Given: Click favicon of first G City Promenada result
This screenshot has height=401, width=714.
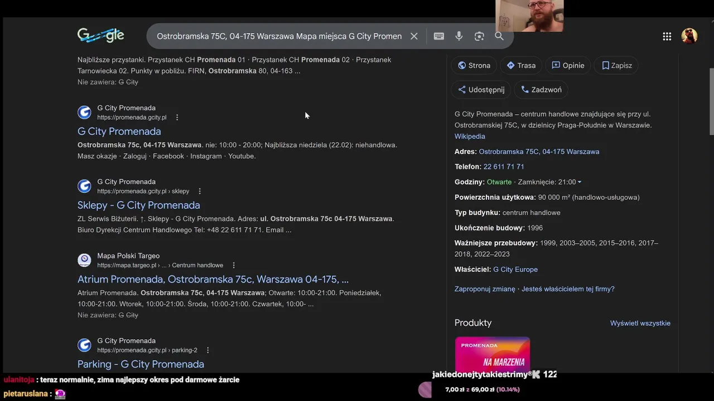Looking at the screenshot, I should [x=84, y=113].
